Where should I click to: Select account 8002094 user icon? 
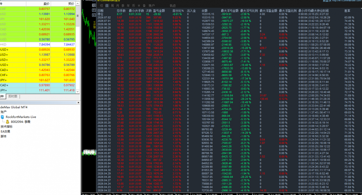[x=8, y=122]
